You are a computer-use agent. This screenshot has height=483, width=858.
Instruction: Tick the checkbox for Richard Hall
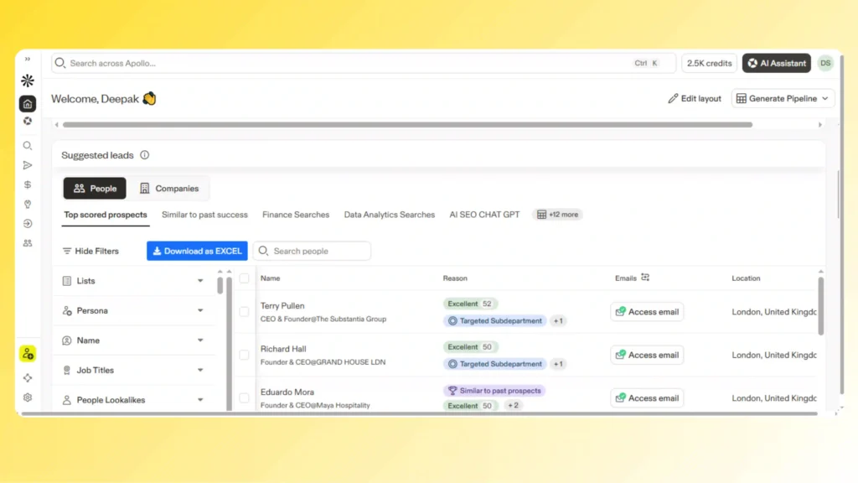pos(244,355)
